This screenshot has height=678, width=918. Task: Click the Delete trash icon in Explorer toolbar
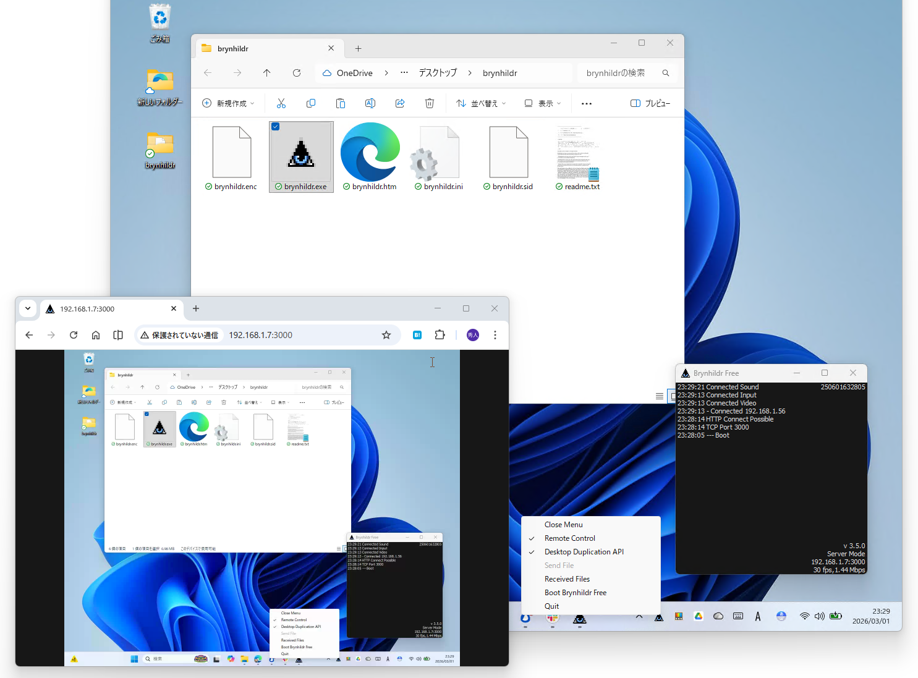430,103
